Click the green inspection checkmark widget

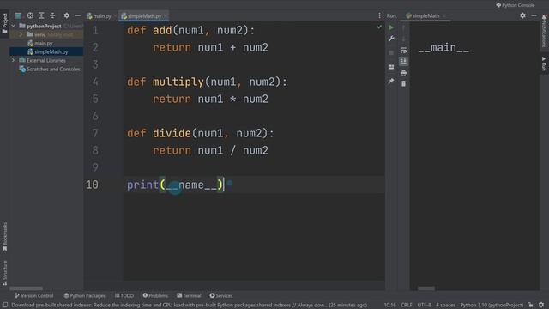tap(379, 27)
